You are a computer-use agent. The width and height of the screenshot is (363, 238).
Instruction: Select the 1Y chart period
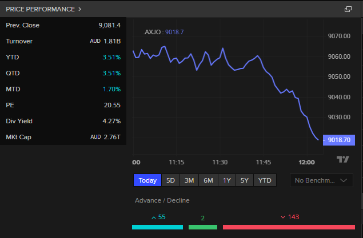tap(227, 180)
